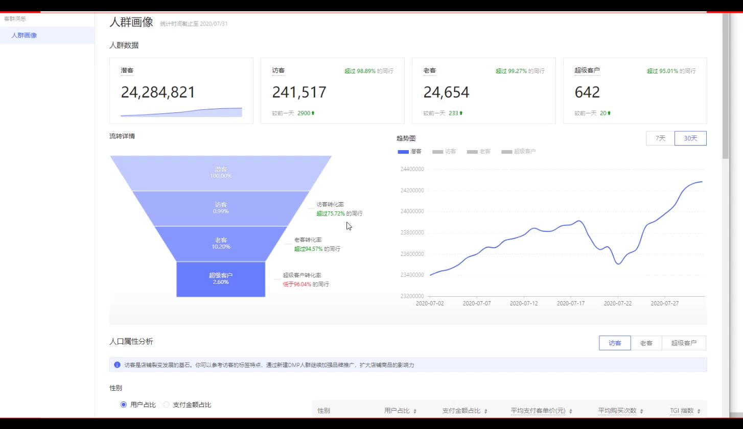Click 2020-07-02 label on chart x-axis
743x429 pixels.
point(430,303)
